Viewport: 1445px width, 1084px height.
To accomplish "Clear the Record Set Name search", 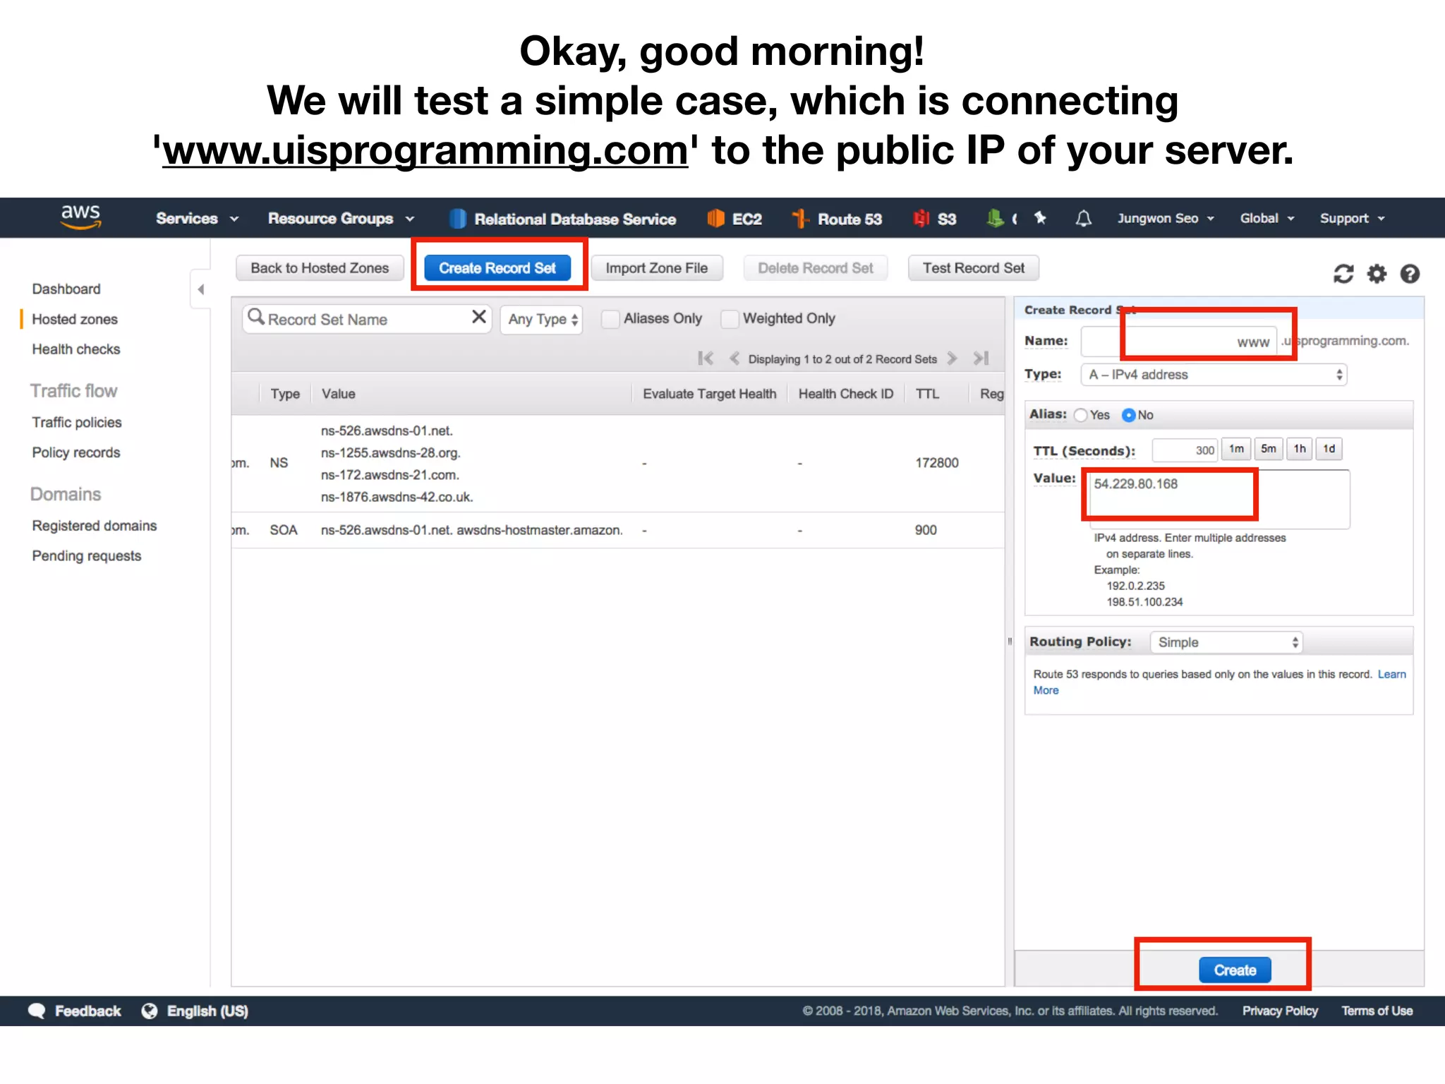I will pos(479,317).
